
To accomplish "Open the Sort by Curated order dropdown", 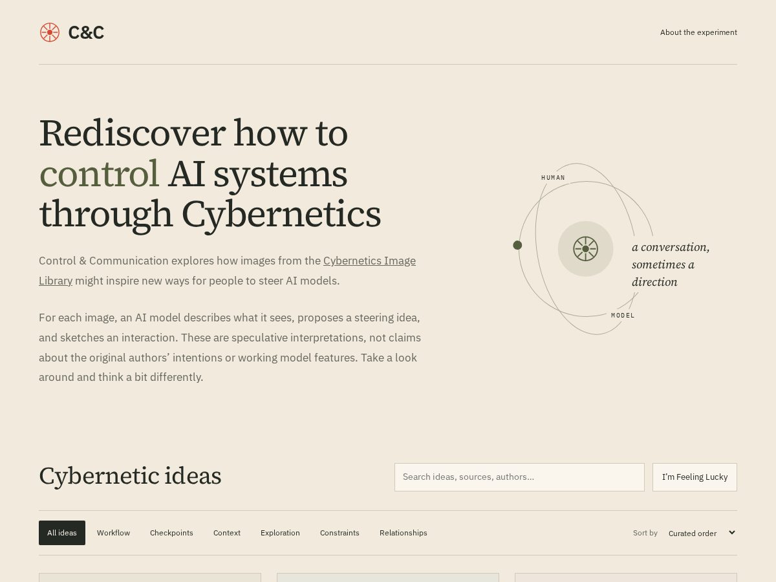I will coord(701,533).
